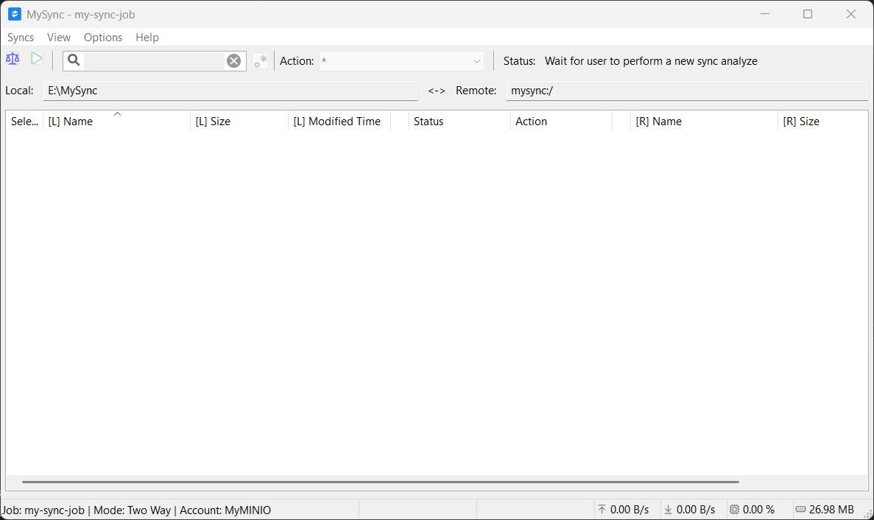The height and width of the screenshot is (520, 874).
Task: Click the 'Status:' label in toolbar
Action: (520, 60)
